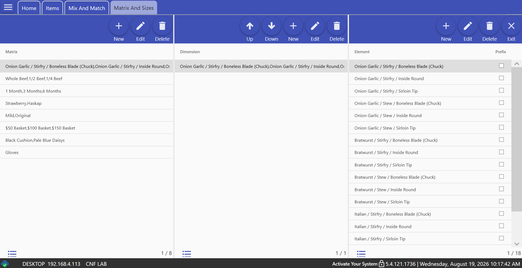
Task: Click the Matrix column header
Action: point(11,52)
